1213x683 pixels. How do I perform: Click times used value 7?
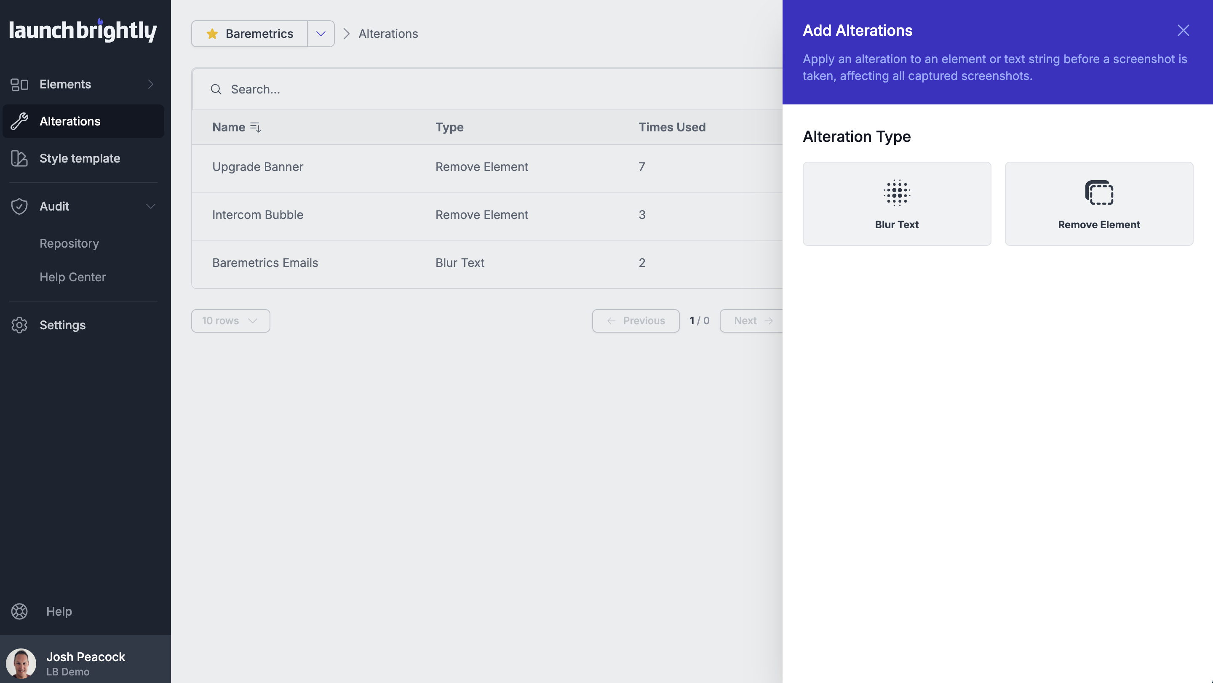642,167
